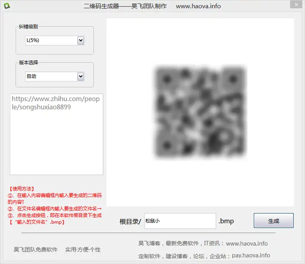Close the QR code generator window
The image size is (305, 264).
(296, 4)
